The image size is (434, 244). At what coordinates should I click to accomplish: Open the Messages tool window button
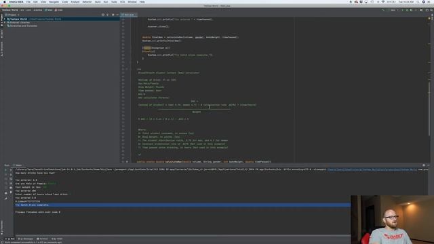coord(26,239)
